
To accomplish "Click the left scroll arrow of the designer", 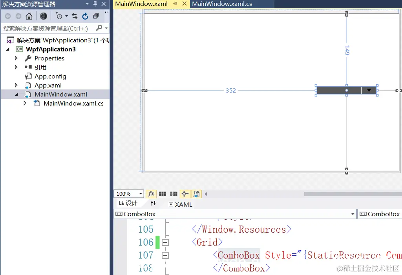I will coord(206,194).
